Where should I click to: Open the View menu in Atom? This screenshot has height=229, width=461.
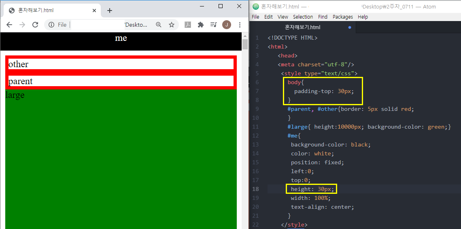pyautogui.click(x=283, y=17)
